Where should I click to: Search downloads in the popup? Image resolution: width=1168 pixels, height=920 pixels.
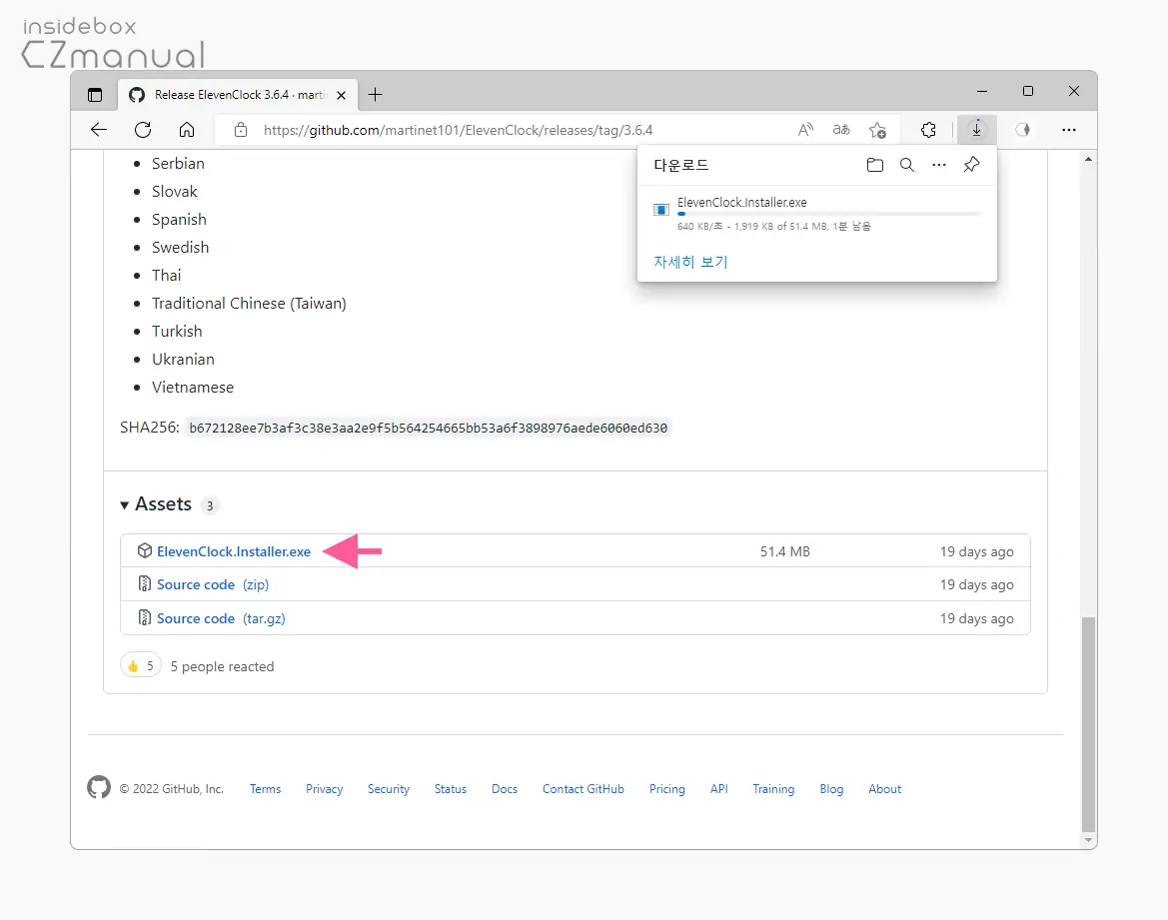(906, 165)
